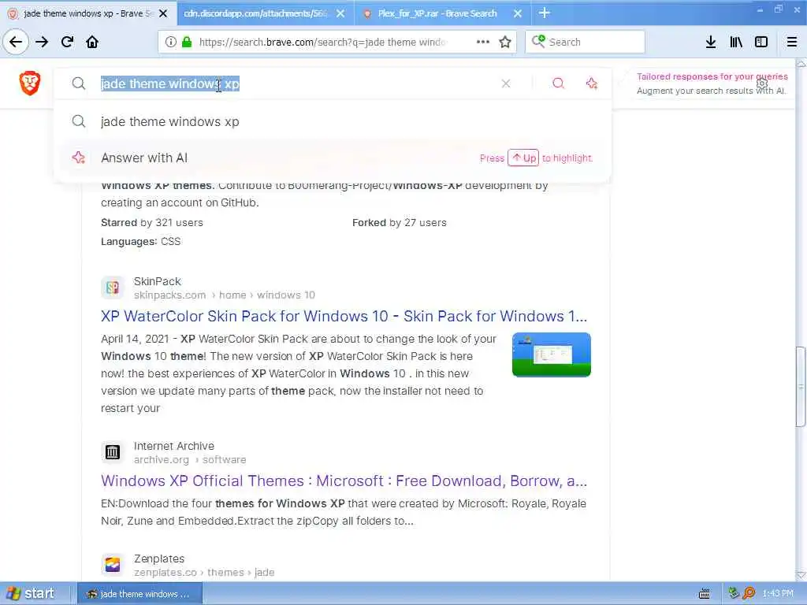Screen dimensions: 807x605
Task: Click the scrollbar down arrow
Action: click(x=801, y=574)
